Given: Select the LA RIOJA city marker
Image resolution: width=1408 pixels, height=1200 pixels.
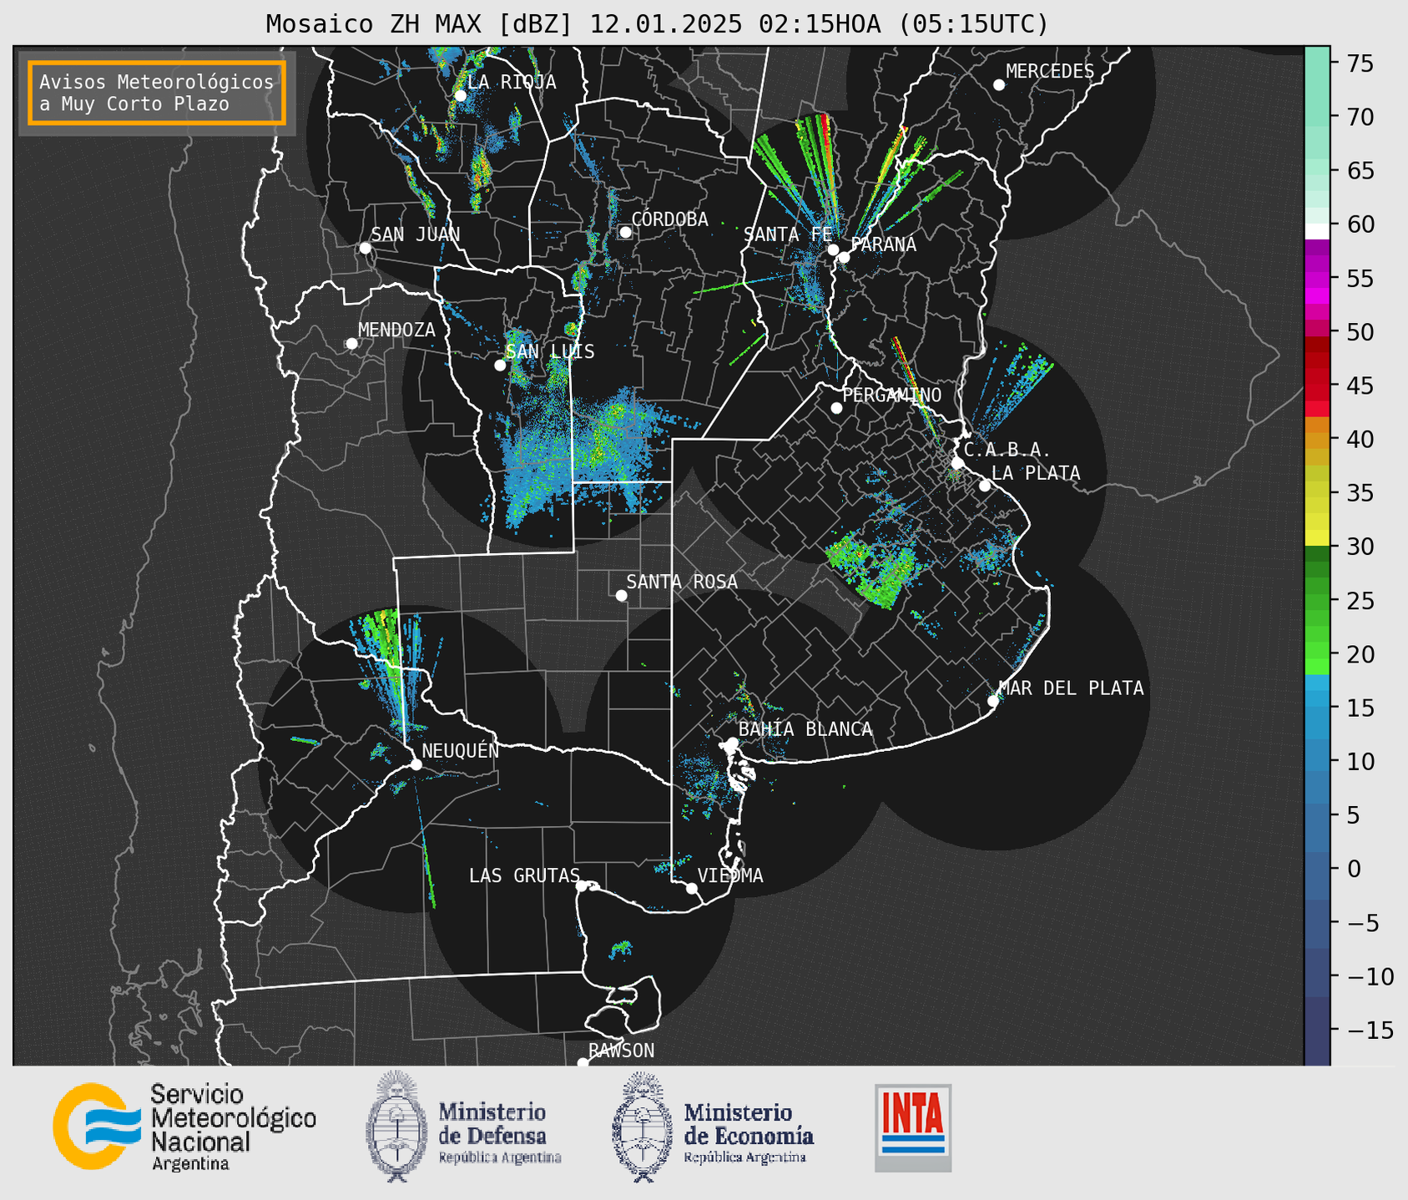Looking at the screenshot, I should (460, 96).
